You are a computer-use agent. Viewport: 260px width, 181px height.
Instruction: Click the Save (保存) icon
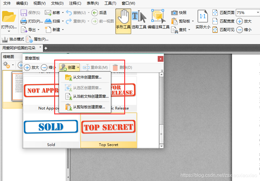tap(23, 13)
